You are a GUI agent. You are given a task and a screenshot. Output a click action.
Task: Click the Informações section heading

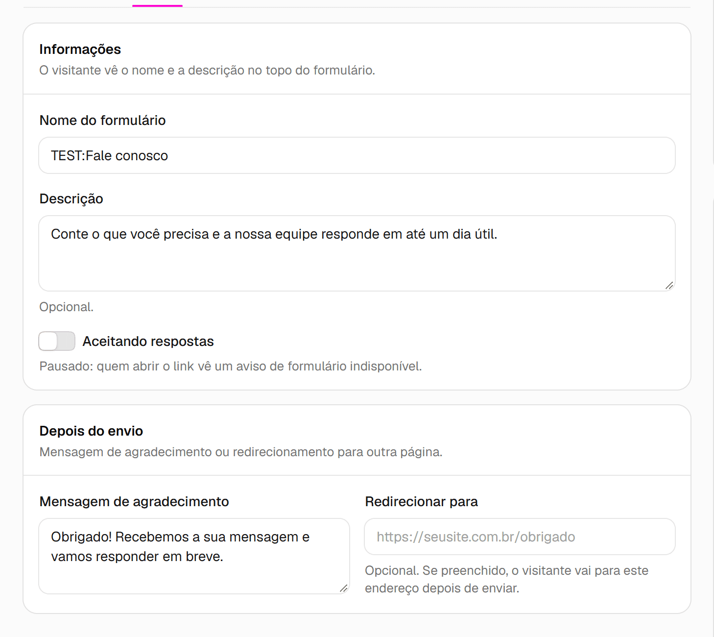tap(80, 49)
